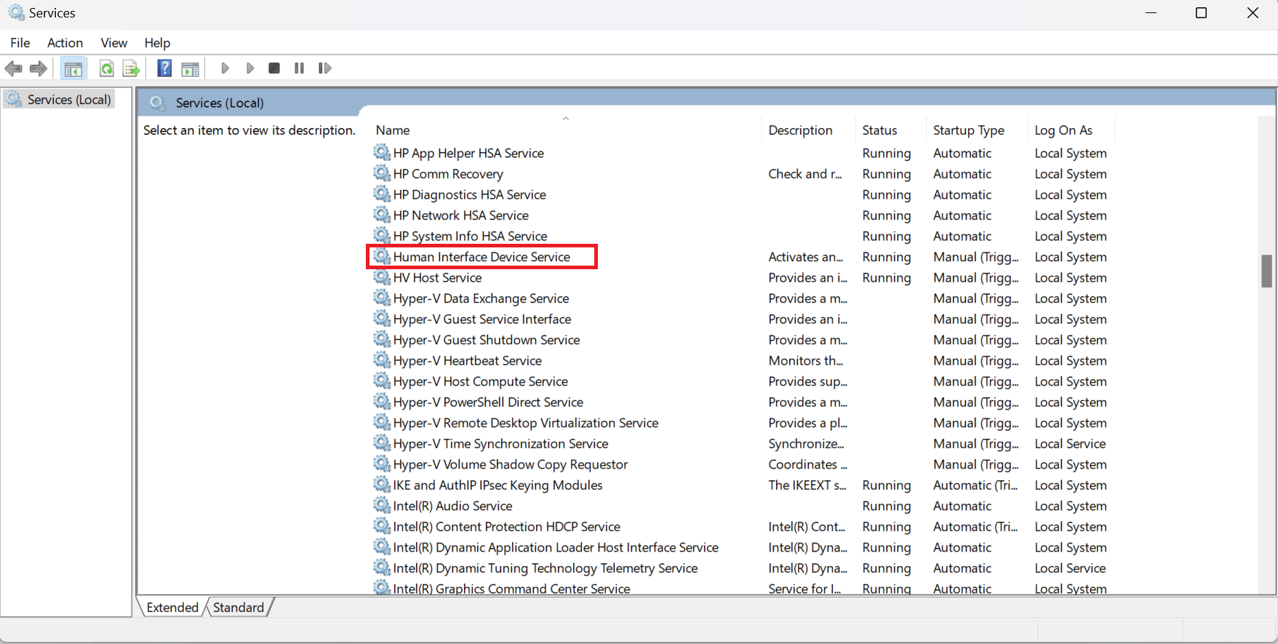Click the gear icon beside Hyper-V Heartbeat Service

click(382, 359)
